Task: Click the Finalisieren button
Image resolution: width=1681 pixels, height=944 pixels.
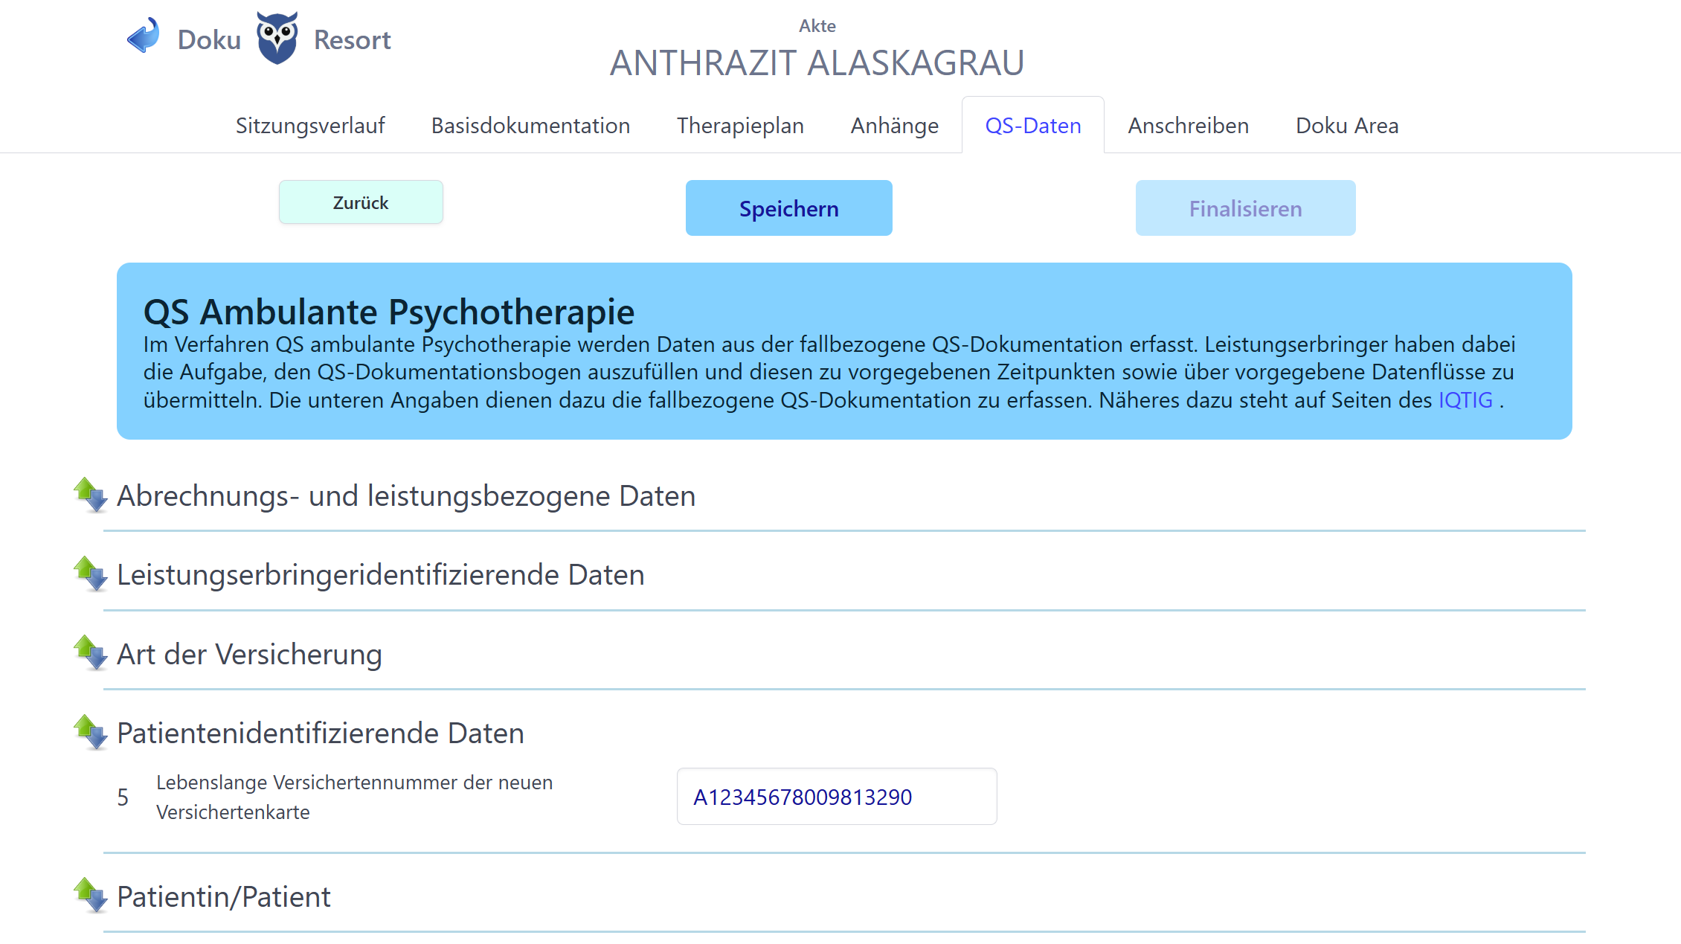Action: tap(1244, 208)
